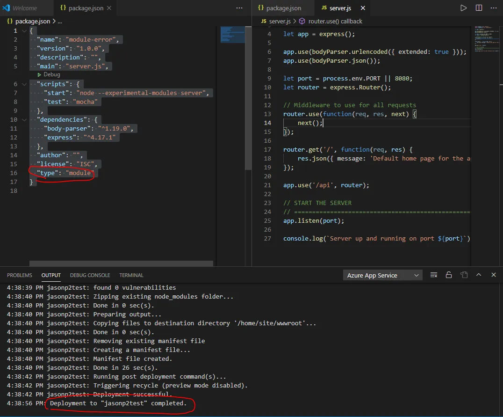Open the DEBUG CONSOLE tab
This screenshot has height=417, width=503.
point(90,275)
